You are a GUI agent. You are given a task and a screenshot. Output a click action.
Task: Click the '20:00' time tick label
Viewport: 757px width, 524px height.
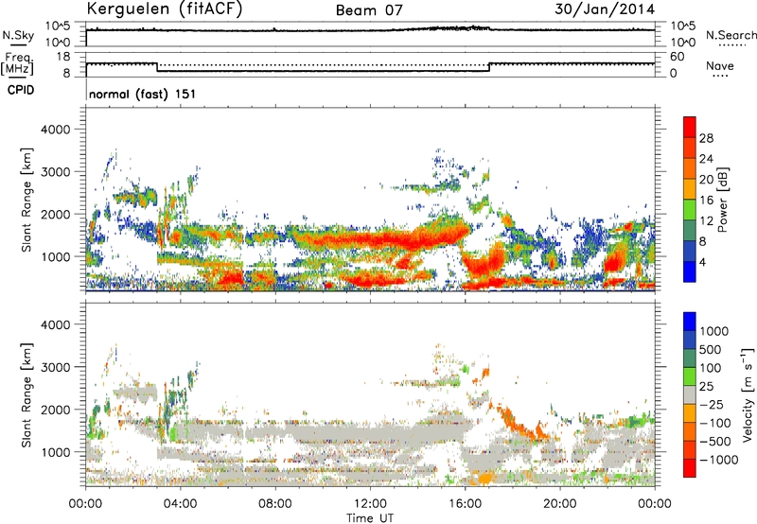tap(560, 504)
